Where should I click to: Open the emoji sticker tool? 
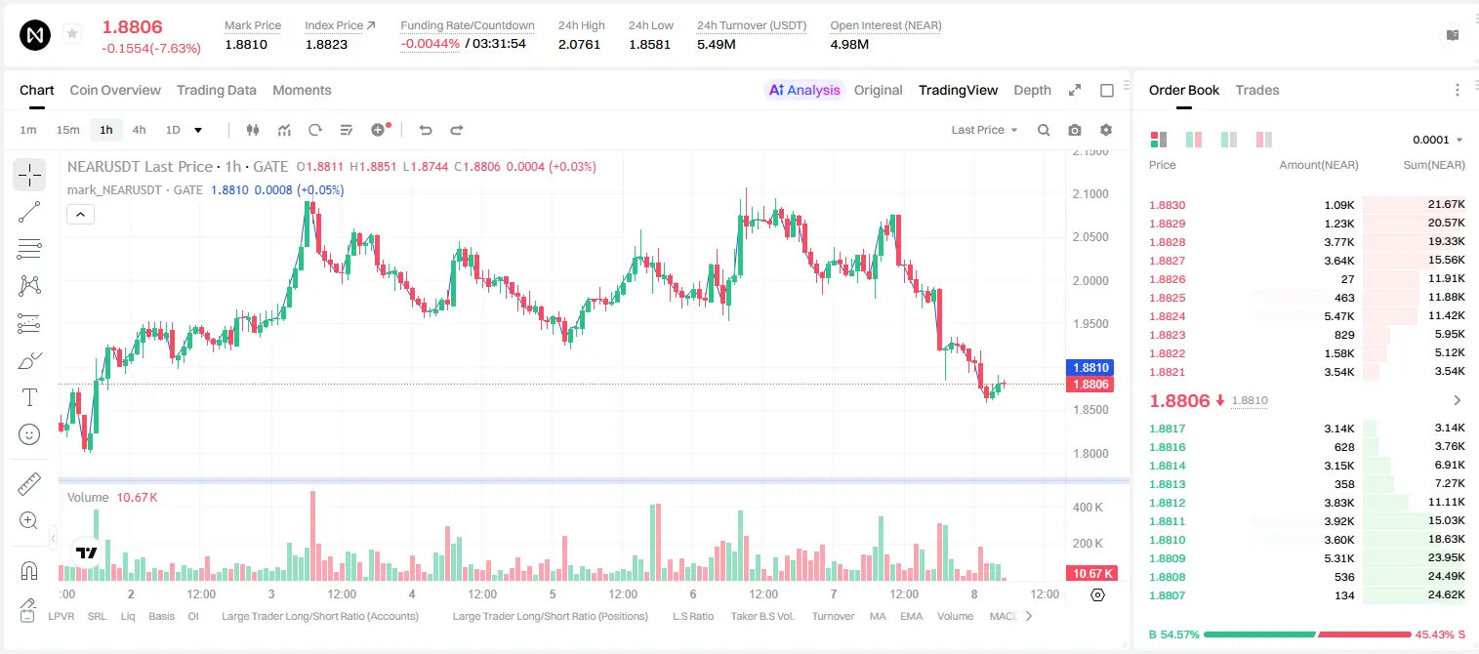(x=29, y=434)
